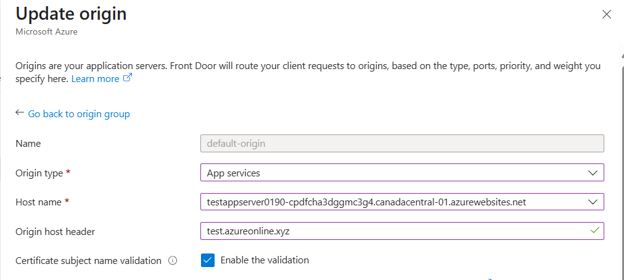Click the Enable the validation label
624x280 pixels.
[x=265, y=260]
